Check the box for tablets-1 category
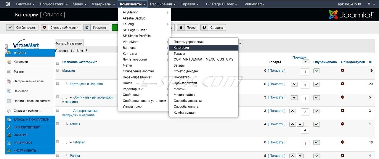Screen dimensions: 379x159 (x=57, y=142)
